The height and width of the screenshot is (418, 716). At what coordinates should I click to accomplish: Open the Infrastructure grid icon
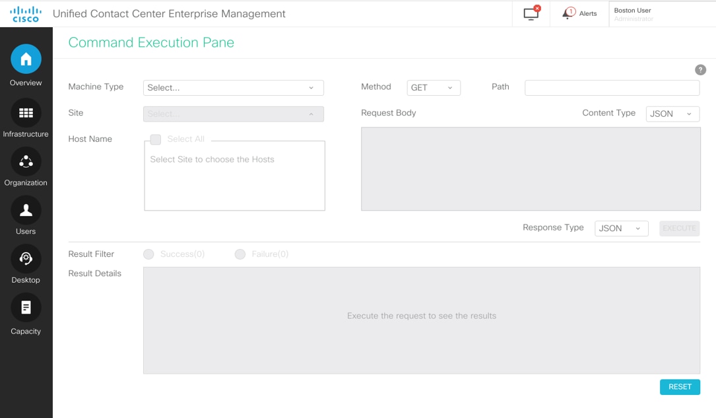(26, 113)
